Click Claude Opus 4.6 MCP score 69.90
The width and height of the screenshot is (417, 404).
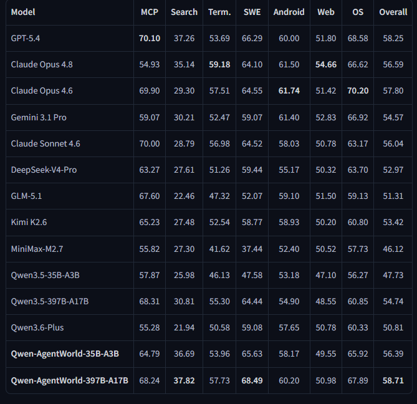click(150, 90)
